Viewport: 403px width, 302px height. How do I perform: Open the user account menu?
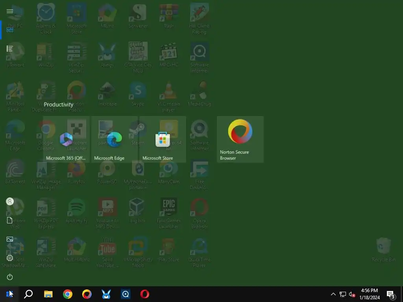click(x=10, y=201)
